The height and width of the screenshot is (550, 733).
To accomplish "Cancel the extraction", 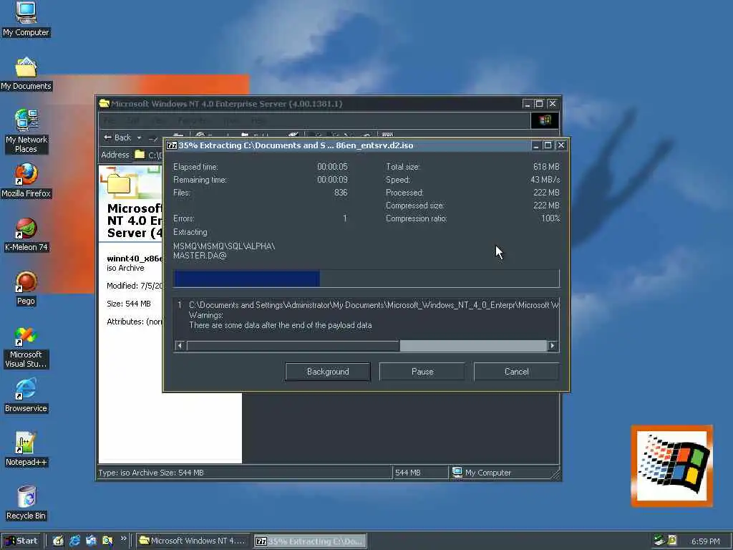I will coord(516,372).
